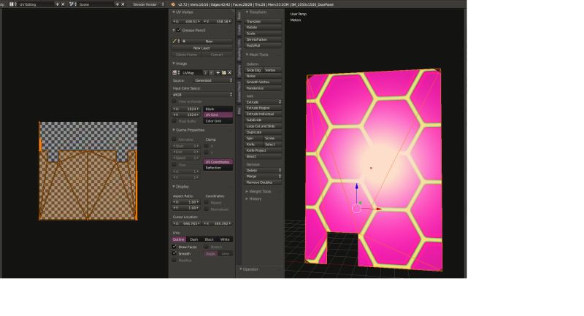Enable View as Render checkbox
This screenshot has width=584, height=316.
click(174, 101)
